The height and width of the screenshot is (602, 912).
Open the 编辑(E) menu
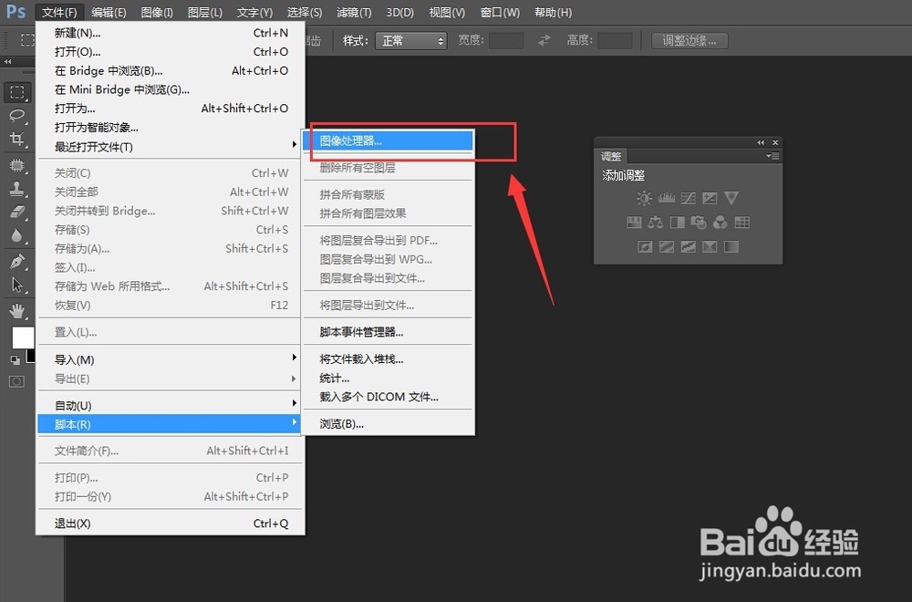109,12
